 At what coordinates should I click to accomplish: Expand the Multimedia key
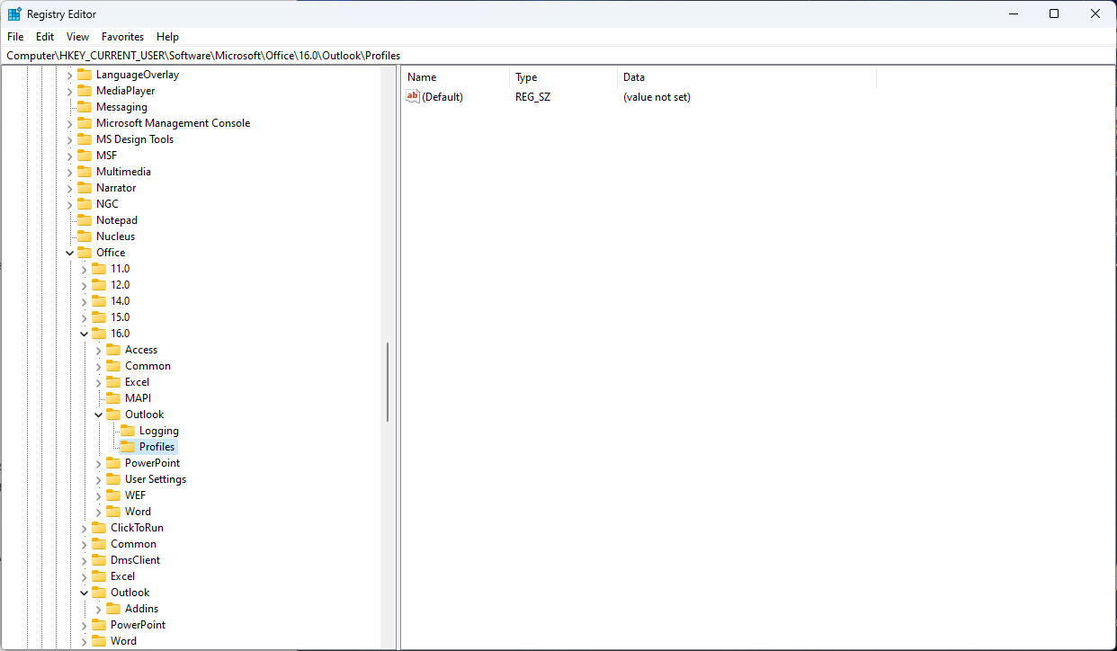(x=69, y=172)
